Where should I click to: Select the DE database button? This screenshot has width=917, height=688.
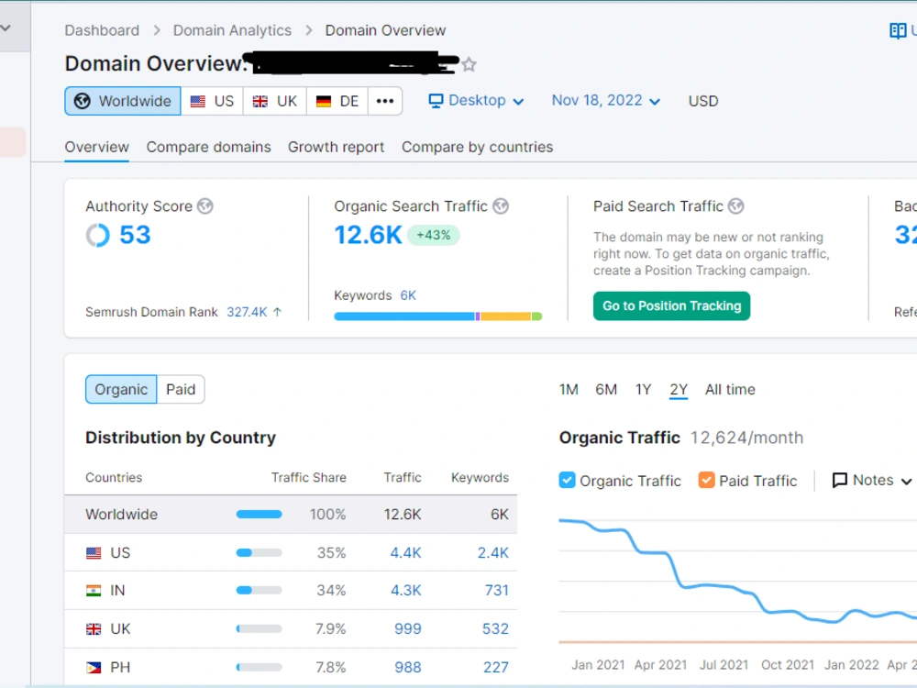coord(337,101)
